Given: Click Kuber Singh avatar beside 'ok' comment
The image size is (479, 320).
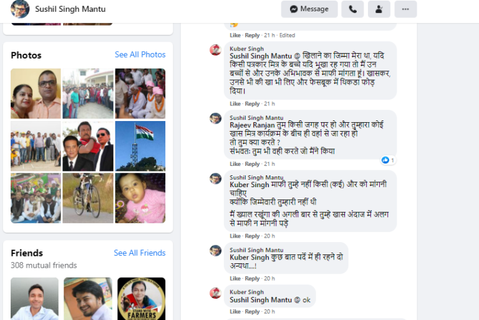Looking at the screenshot, I should 215,293.
